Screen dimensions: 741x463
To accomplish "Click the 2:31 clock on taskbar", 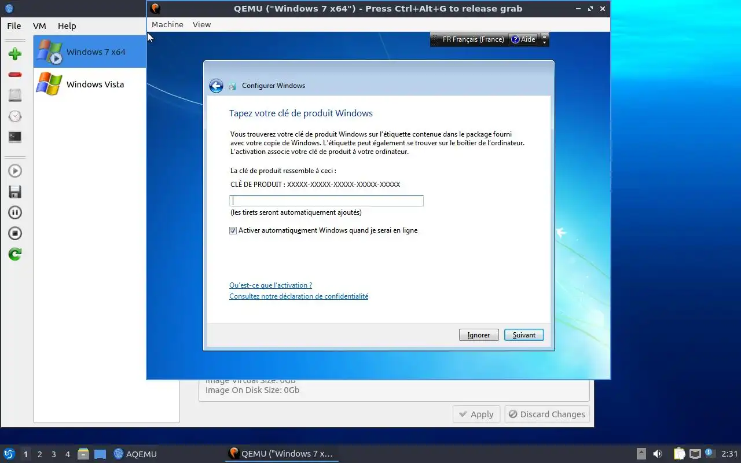I will [729, 454].
